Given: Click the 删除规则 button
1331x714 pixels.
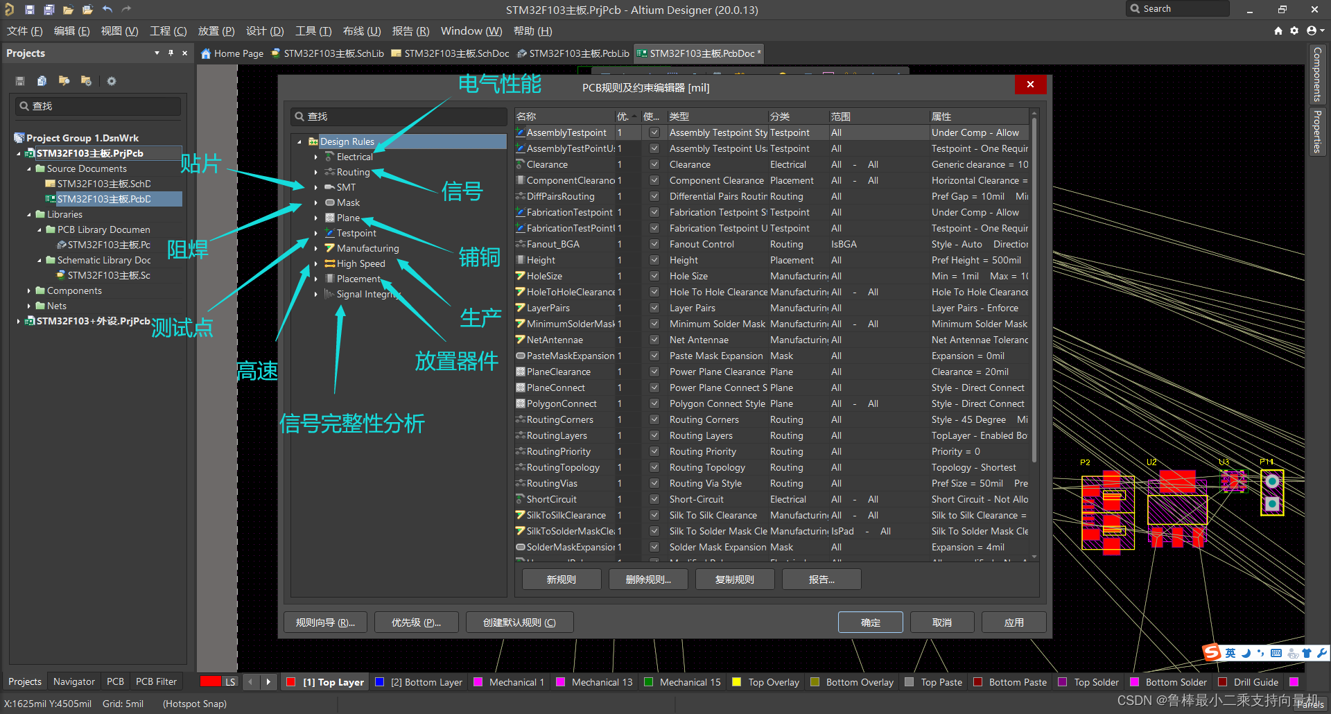Looking at the screenshot, I should tap(649, 580).
